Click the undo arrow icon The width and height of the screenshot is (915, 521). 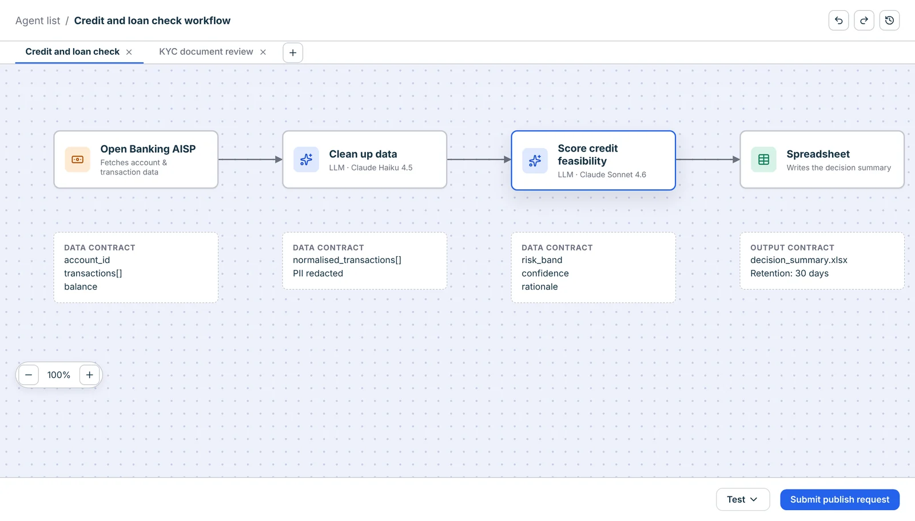point(838,21)
